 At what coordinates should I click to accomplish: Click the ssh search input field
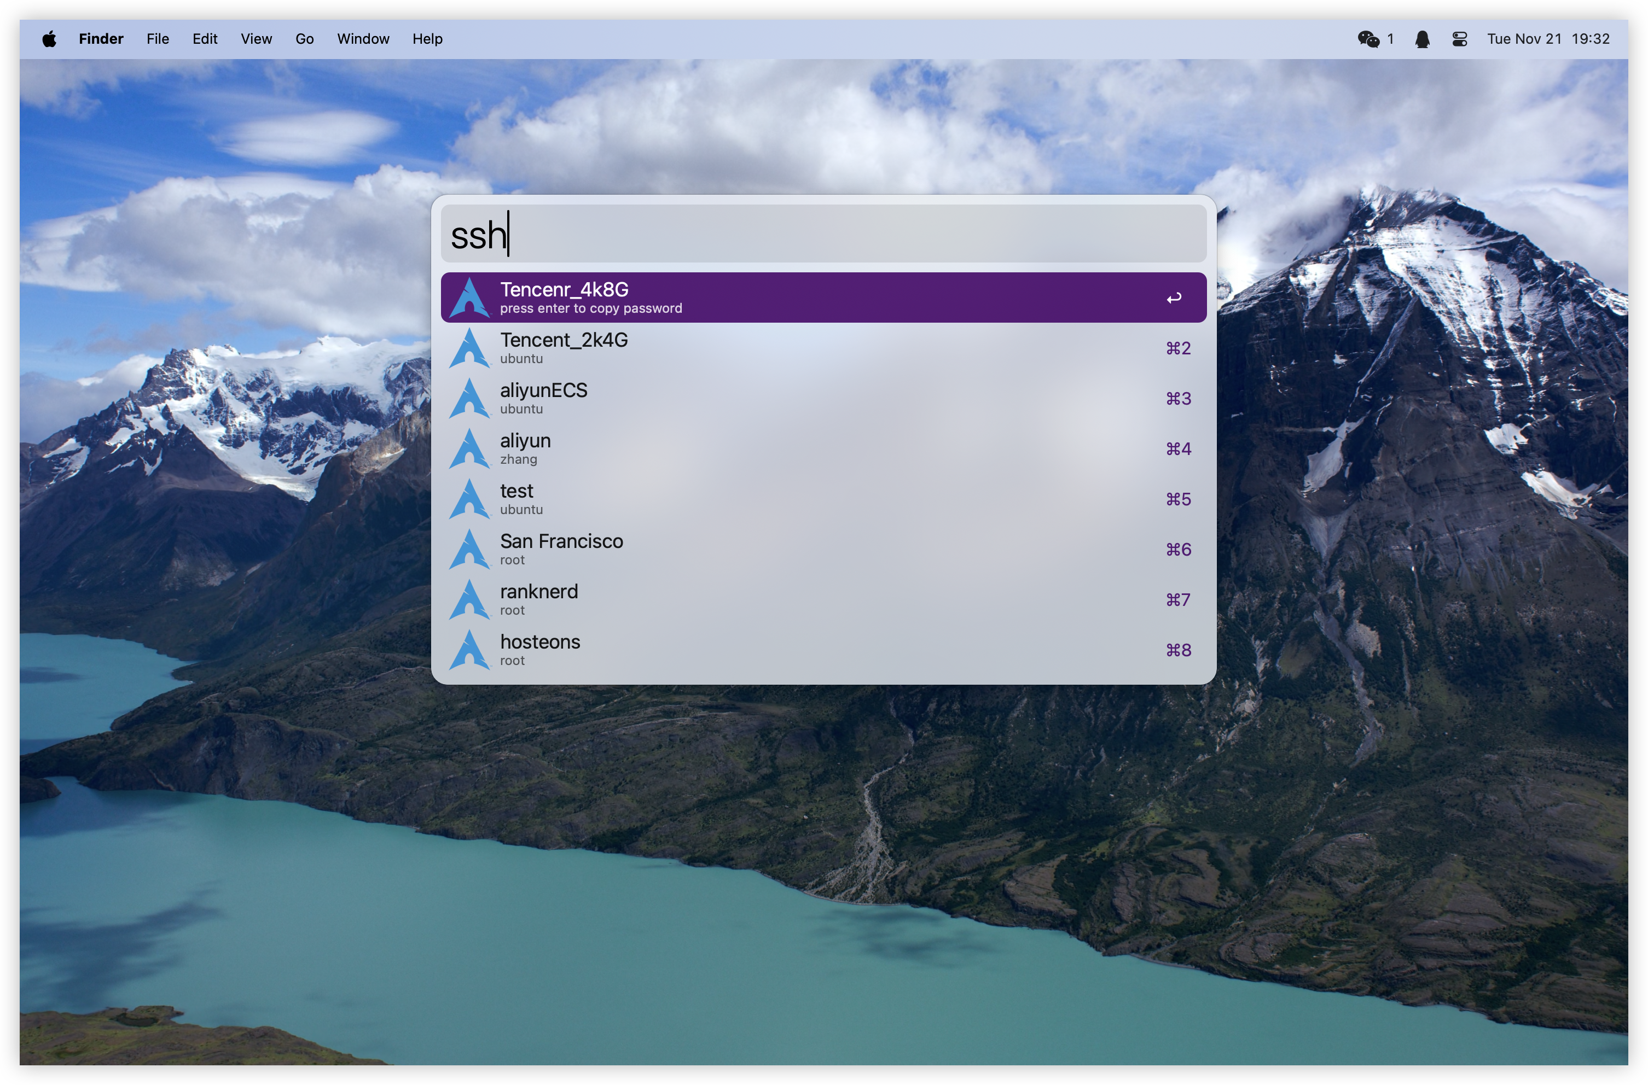(x=822, y=235)
